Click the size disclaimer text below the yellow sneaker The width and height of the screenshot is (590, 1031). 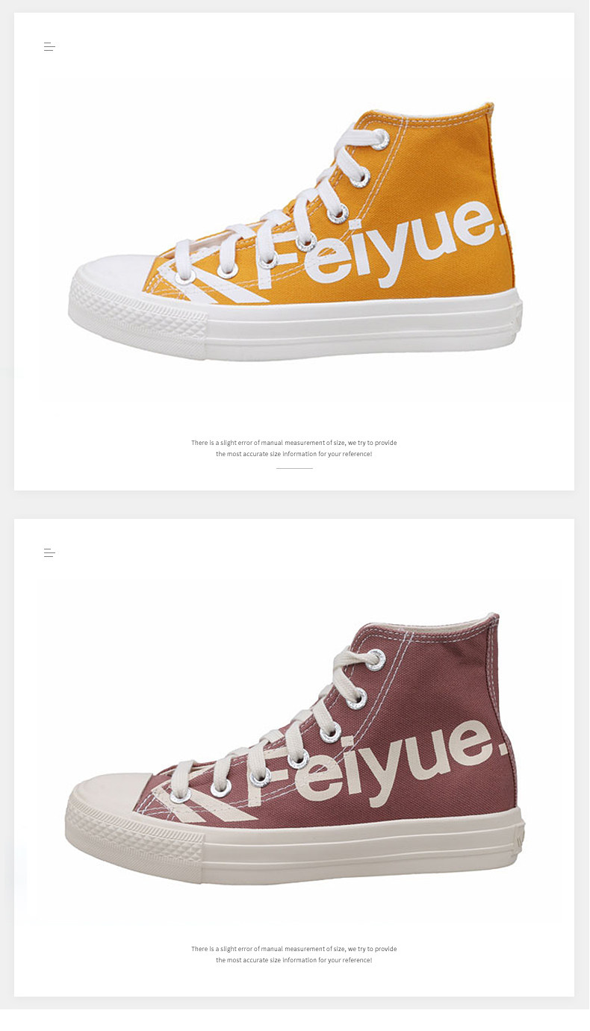point(294,448)
